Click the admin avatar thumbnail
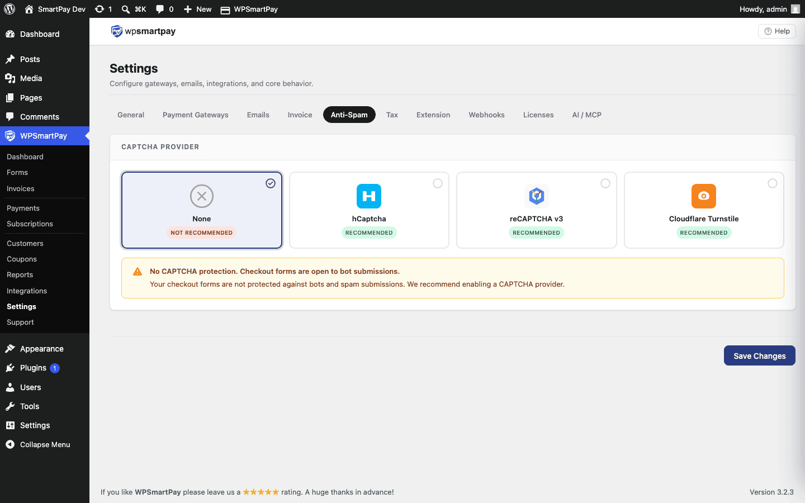Screen dimensions: 805x503 pos(795,9)
